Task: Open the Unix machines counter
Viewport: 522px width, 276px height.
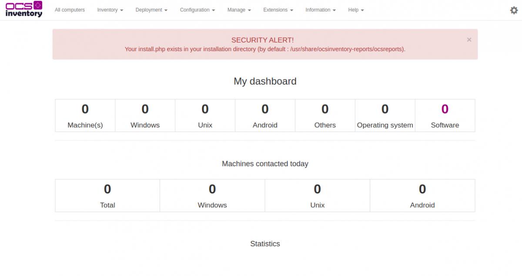Action: click(205, 115)
